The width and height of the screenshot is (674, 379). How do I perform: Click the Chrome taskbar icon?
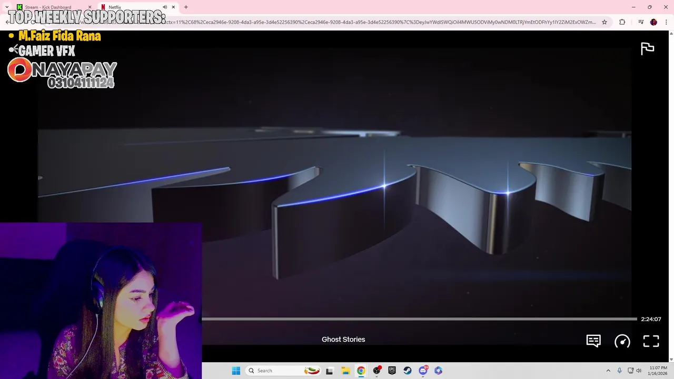pos(361,371)
